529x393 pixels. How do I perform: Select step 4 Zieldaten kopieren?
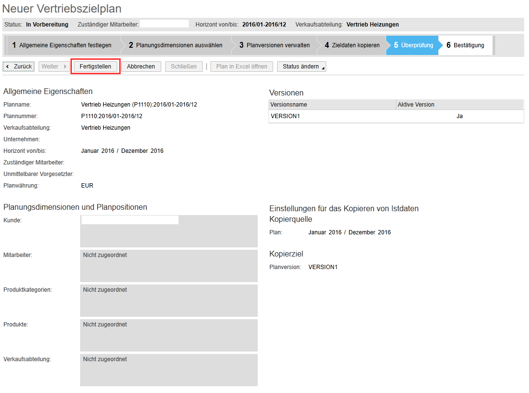[352, 45]
